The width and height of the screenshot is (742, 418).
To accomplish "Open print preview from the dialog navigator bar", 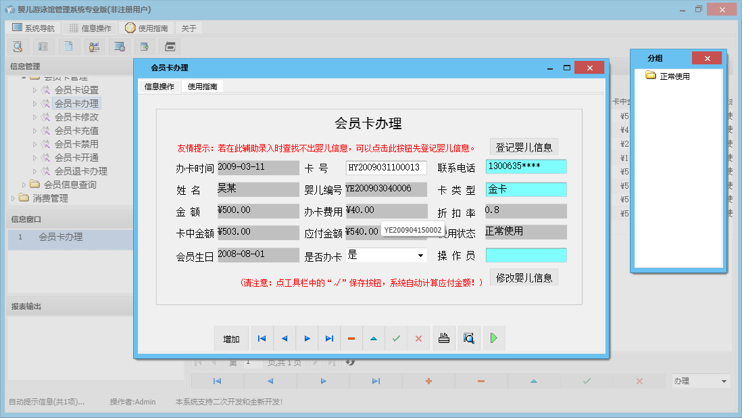I will point(468,338).
